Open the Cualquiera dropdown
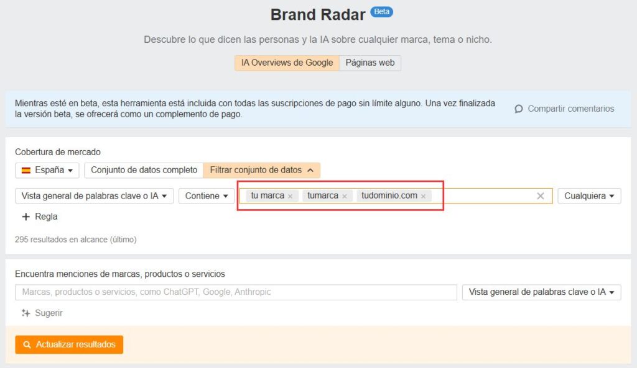Screen dimensions: 637x368 tap(589, 196)
